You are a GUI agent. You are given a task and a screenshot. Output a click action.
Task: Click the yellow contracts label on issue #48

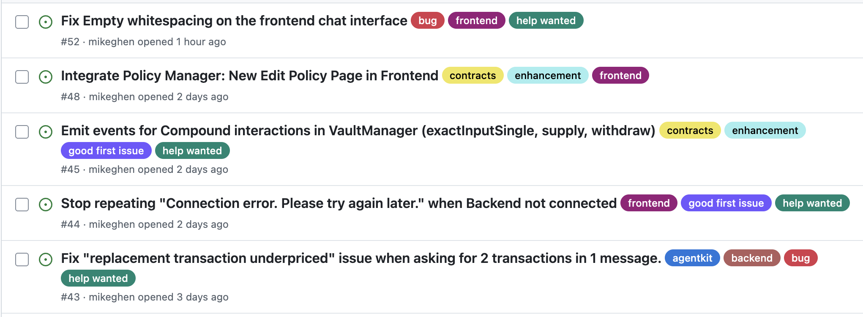point(472,76)
